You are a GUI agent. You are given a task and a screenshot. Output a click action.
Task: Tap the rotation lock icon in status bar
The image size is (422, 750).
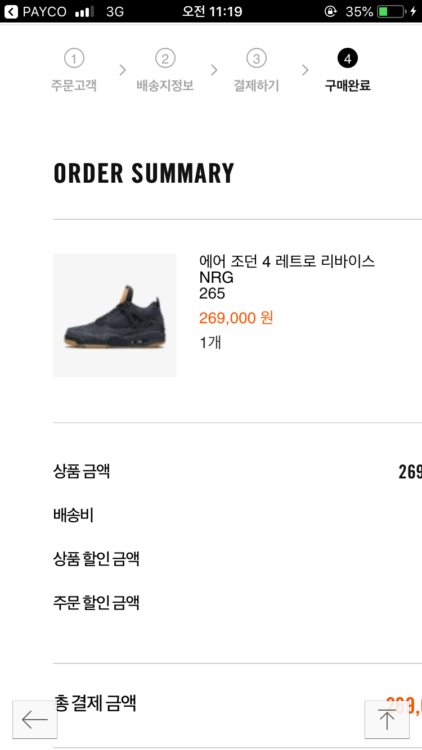pyautogui.click(x=331, y=11)
